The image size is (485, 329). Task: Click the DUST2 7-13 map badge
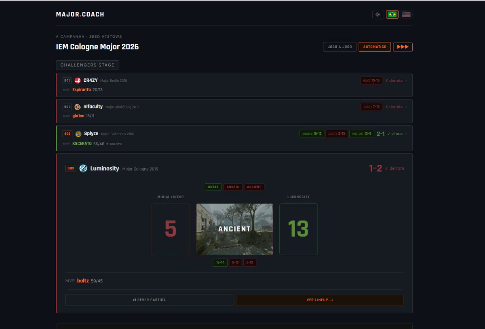371,107
